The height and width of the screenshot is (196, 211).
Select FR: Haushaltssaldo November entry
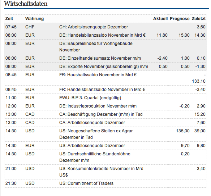click(105, 78)
